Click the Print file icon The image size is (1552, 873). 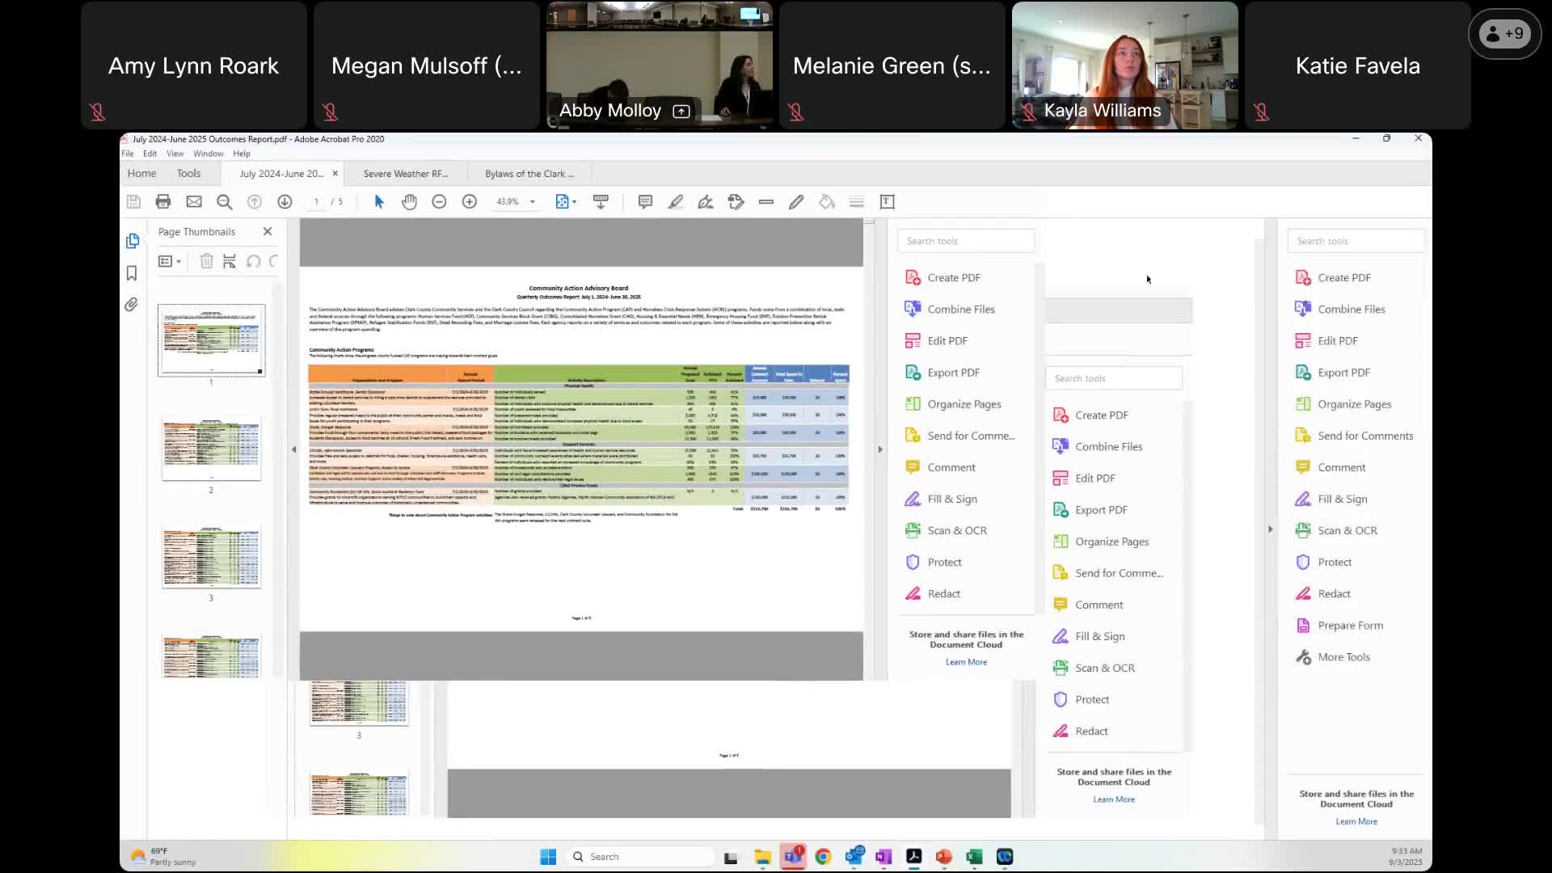coord(163,202)
